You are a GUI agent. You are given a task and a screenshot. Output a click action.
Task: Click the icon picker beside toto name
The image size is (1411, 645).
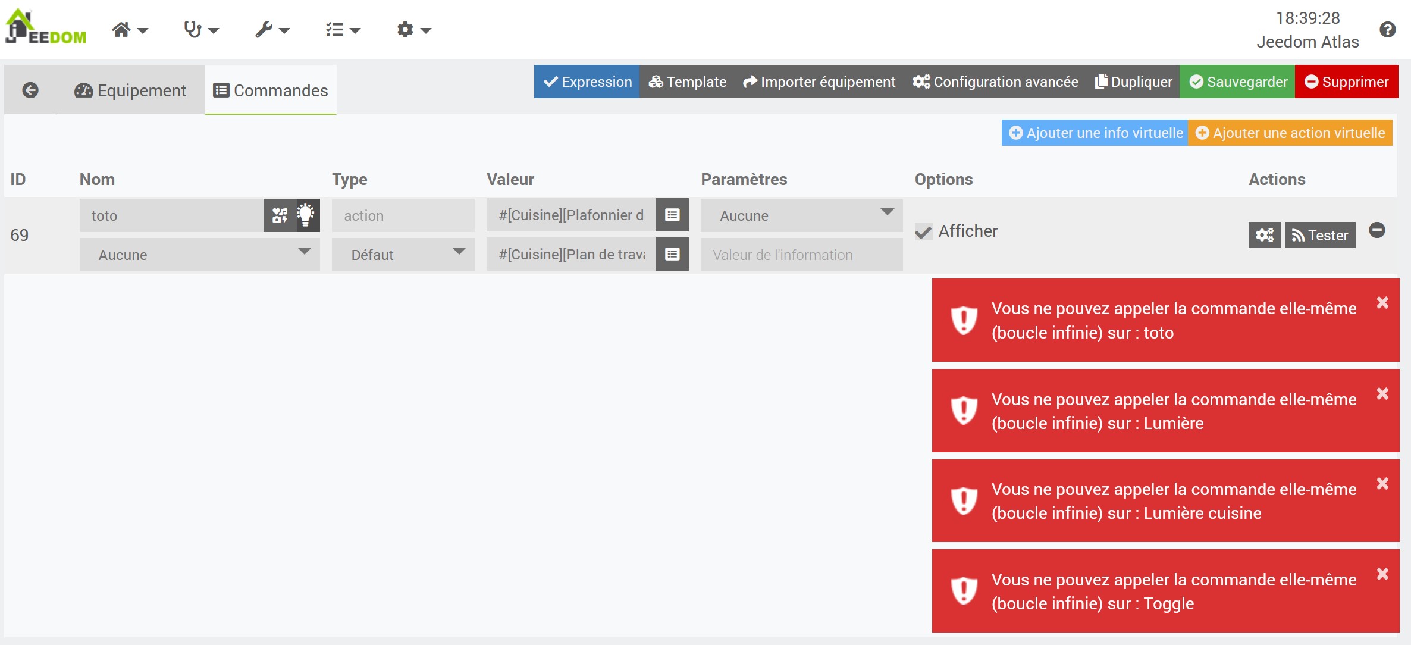coord(280,215)
